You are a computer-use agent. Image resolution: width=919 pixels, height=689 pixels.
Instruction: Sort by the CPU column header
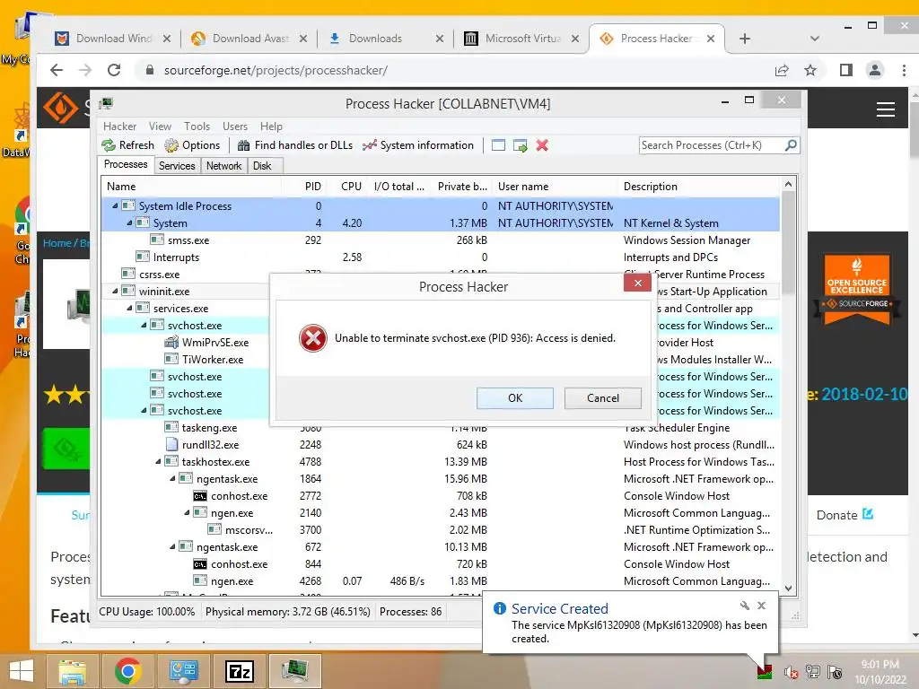pyautogui.click(x=351, y=187)
